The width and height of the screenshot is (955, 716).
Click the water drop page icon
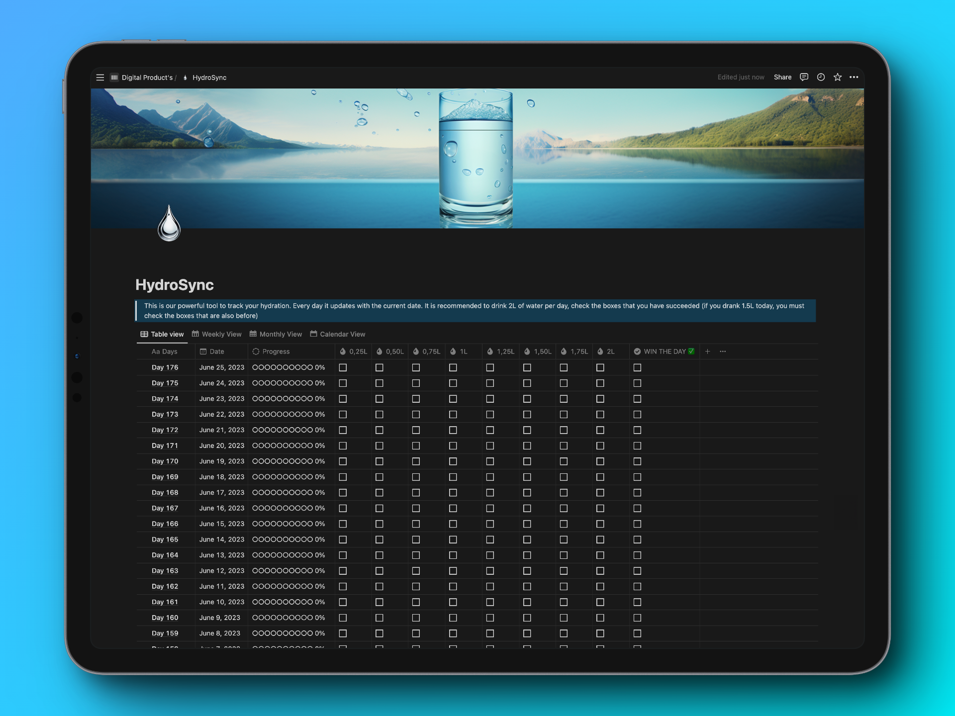[x=169, y=224]
